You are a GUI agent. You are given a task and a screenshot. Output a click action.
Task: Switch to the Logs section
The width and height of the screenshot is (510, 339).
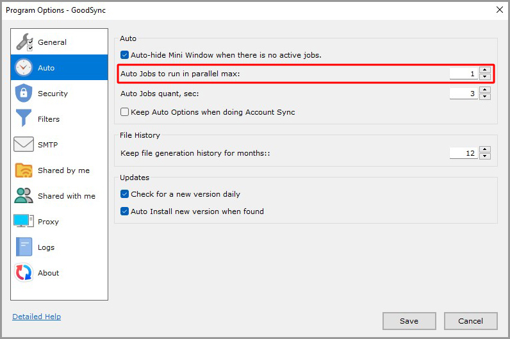(x=46, y=247)
